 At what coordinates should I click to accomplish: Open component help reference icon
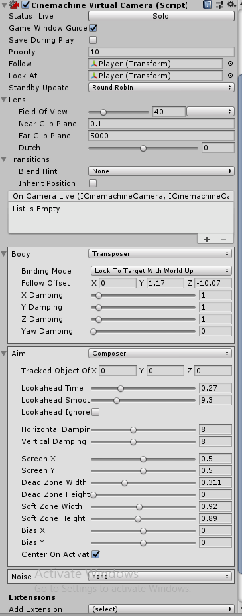coord(207,5)
